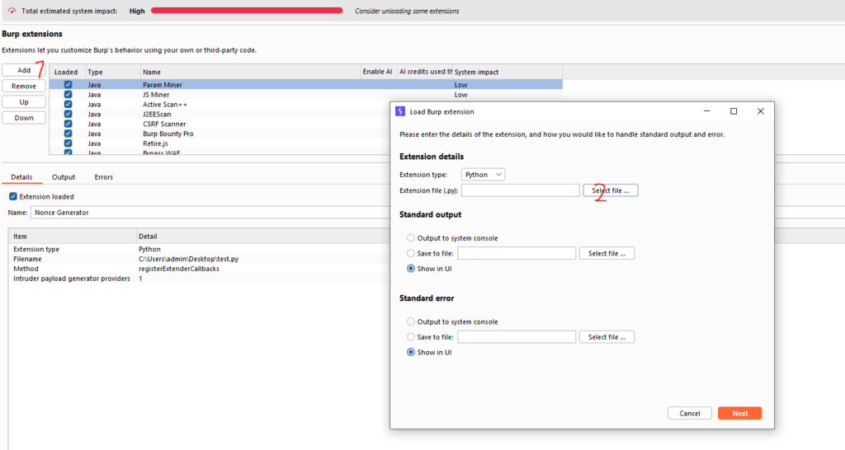The width and height of the screenshot is (845, 450).
Task: Select the JS Miner extension name
Action: [x=156, y=95]
